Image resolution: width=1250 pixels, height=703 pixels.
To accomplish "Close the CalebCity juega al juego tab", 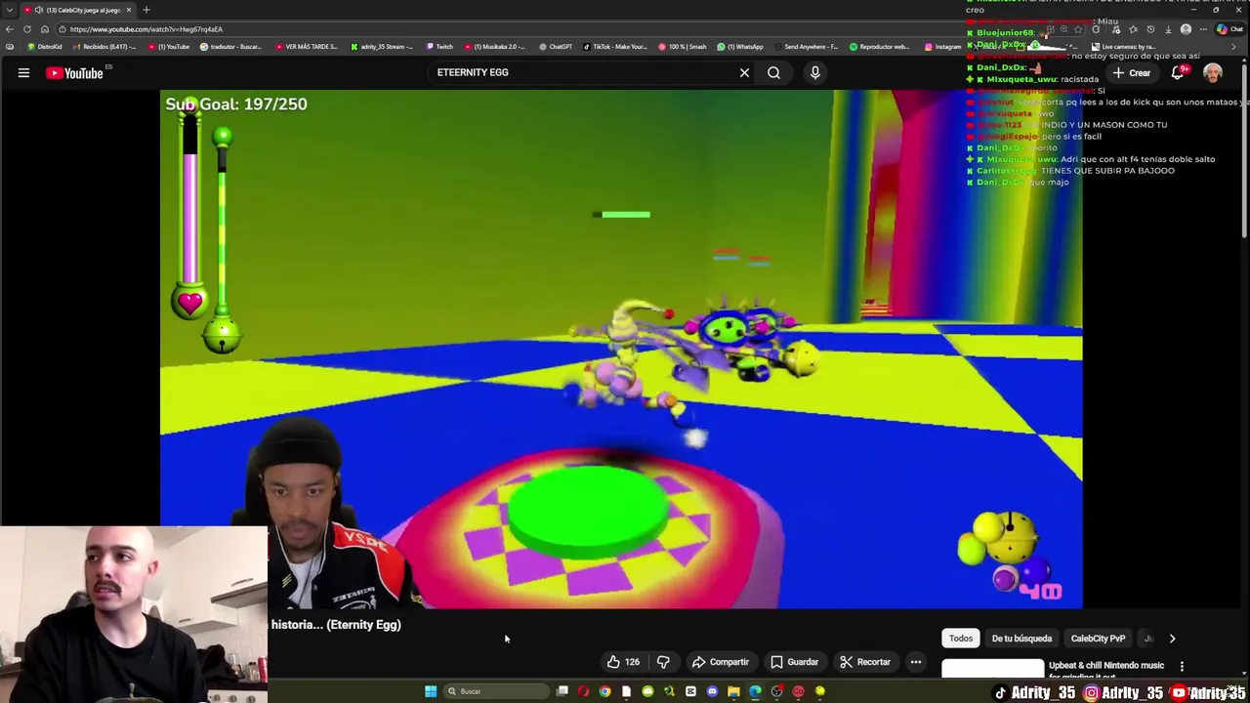I will point(128,10).
